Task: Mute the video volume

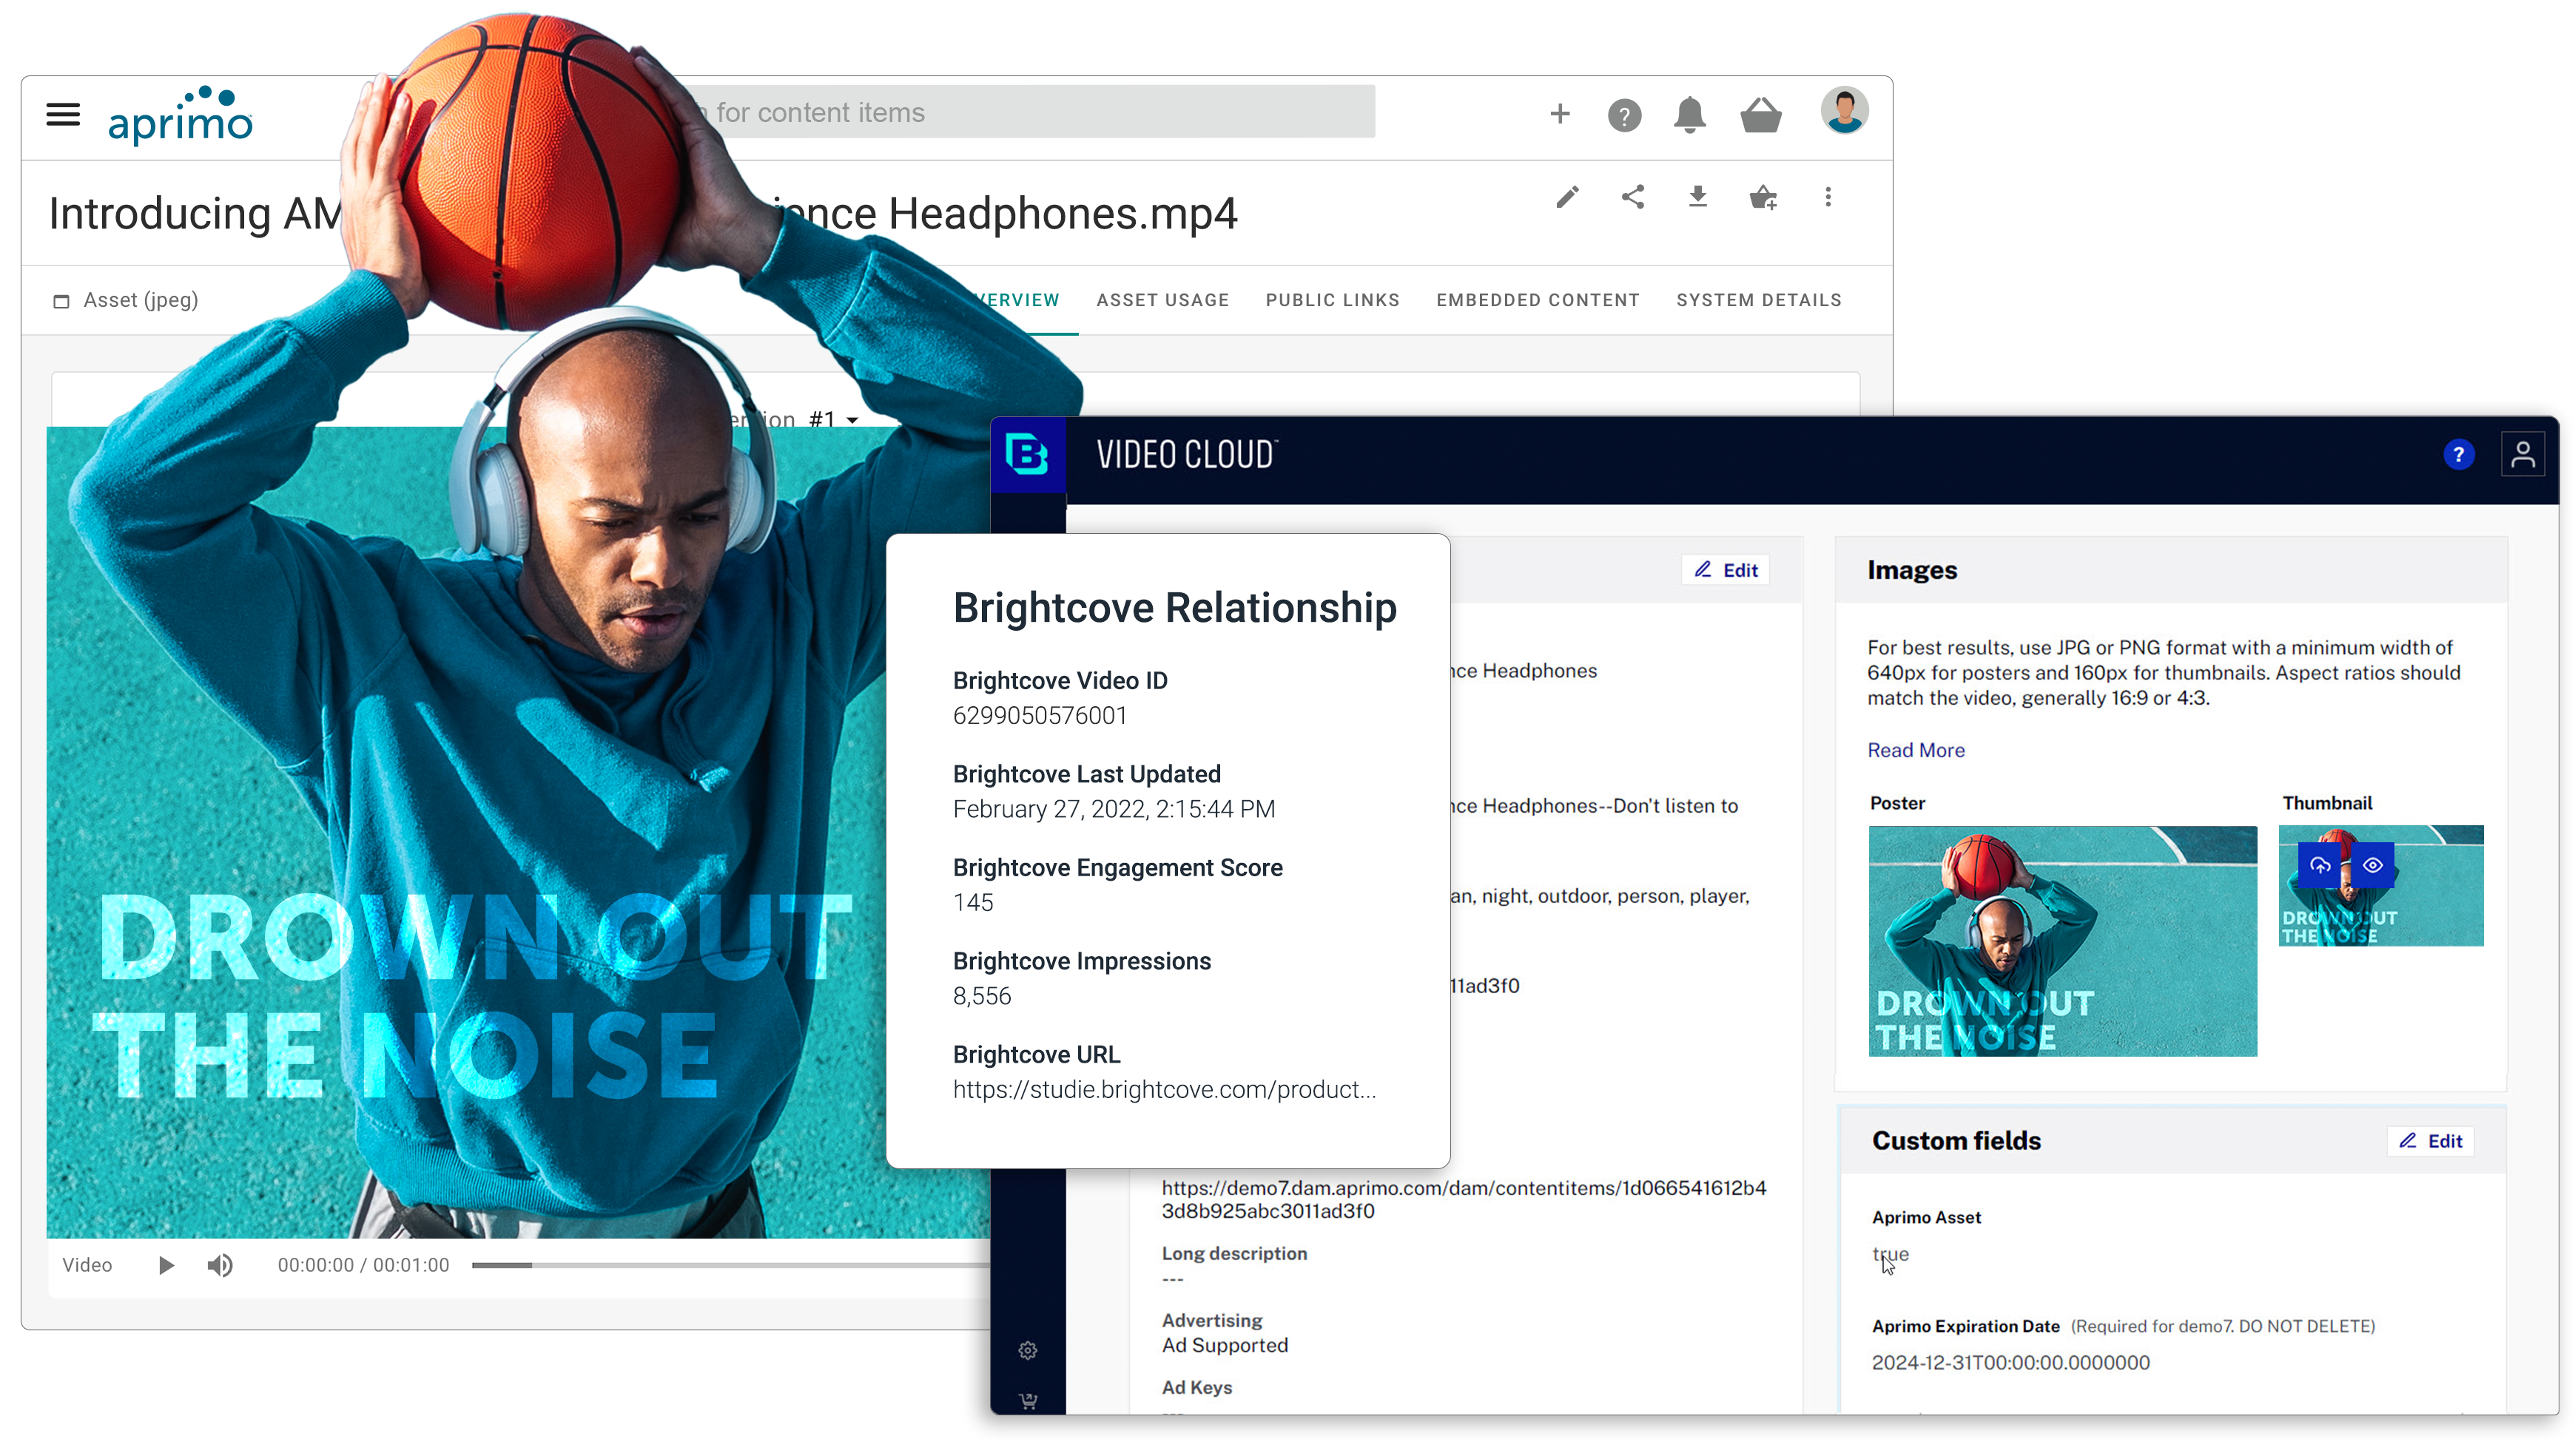Action: click(220, 1266)
